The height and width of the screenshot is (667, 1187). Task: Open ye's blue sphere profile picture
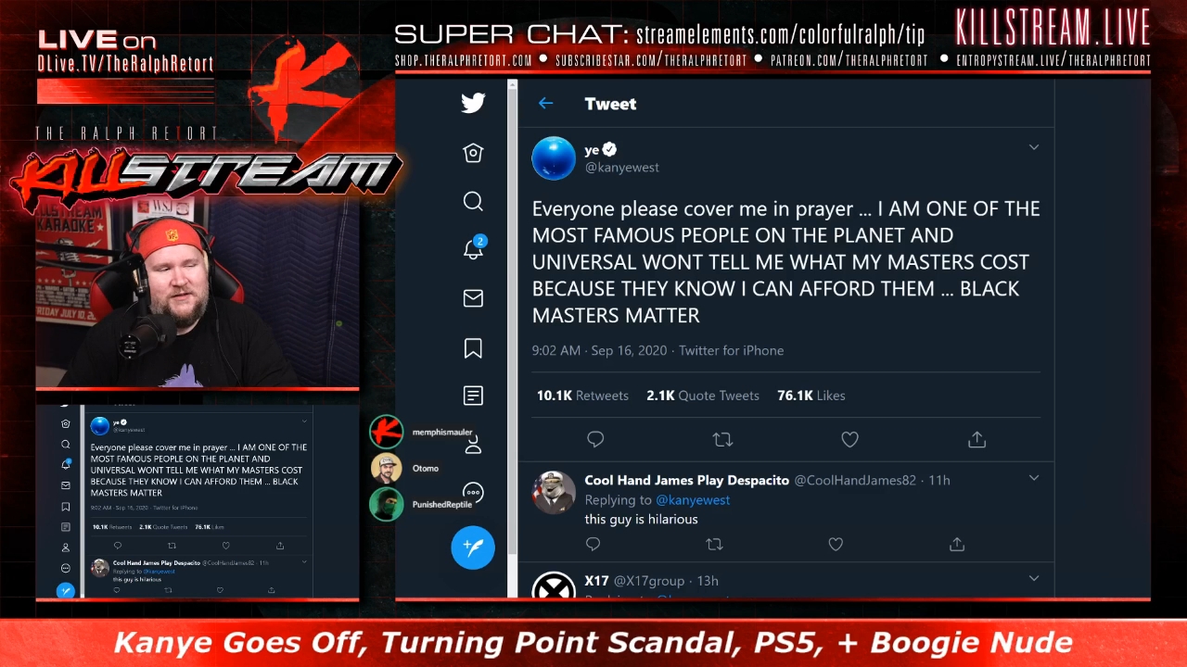[554, 158]
